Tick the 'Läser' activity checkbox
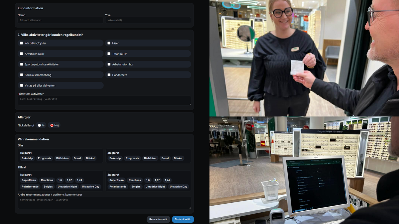Image resolution: width=399 pixels, height=224 pixels. (x=109, y=43)
